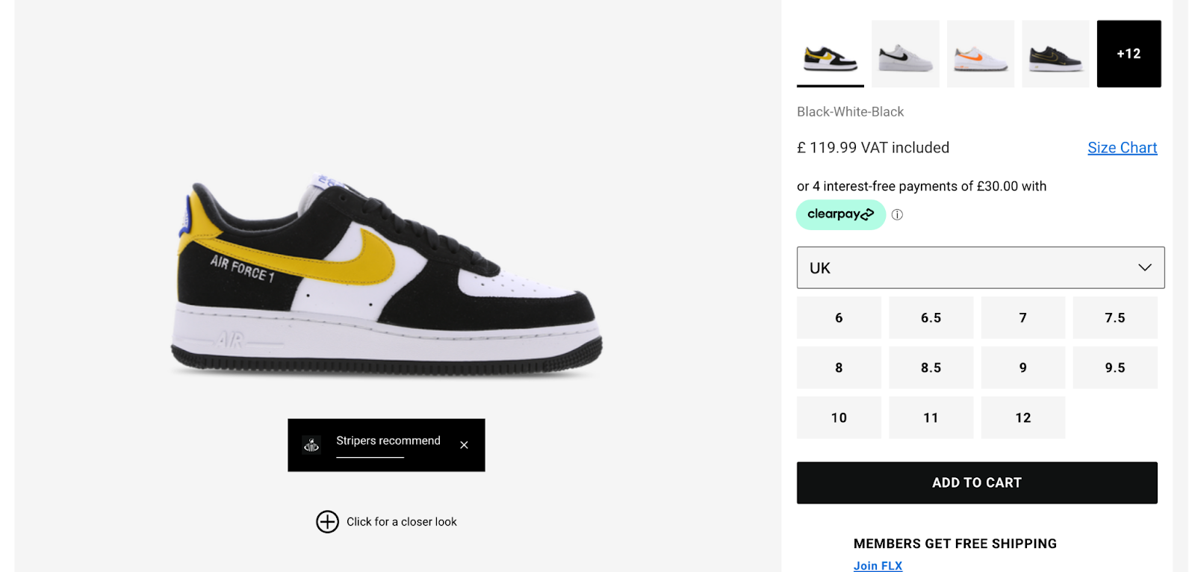Viewport: 1195px width, 572px height.
Task: Select UK size 8.5
Action: [931, 367]
